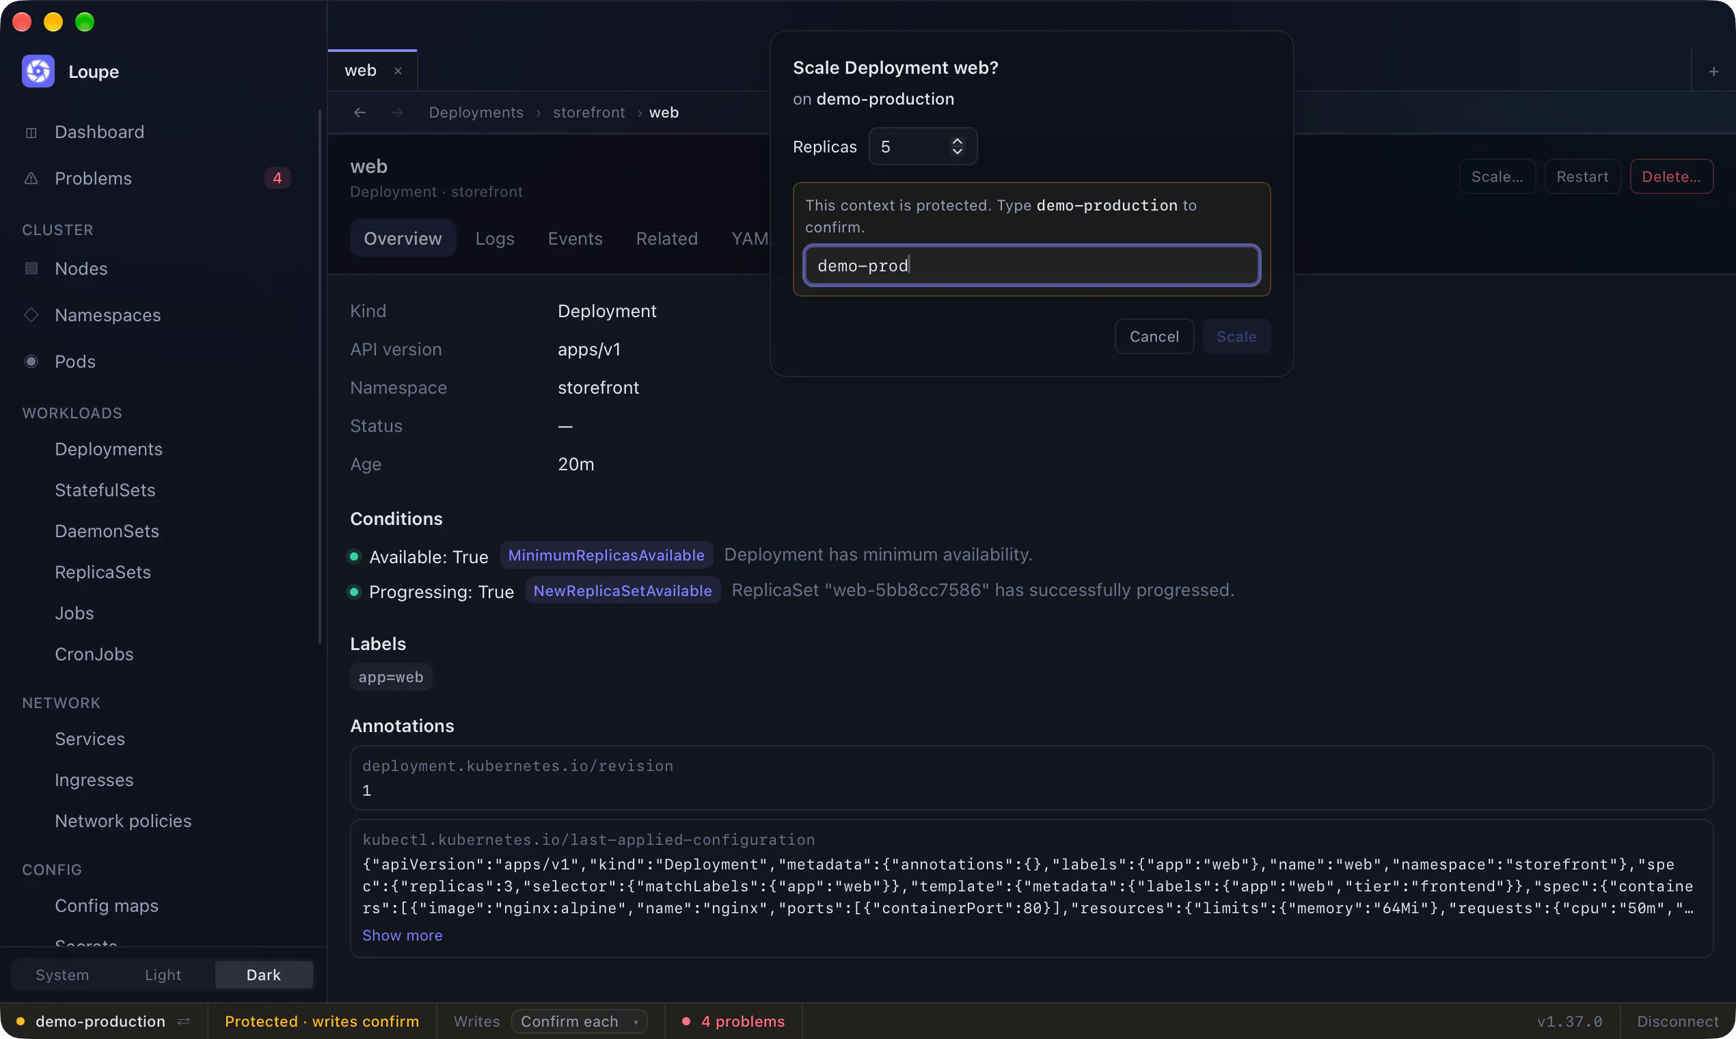
Task: Click the Restart button
Action: coord(1582,176)
